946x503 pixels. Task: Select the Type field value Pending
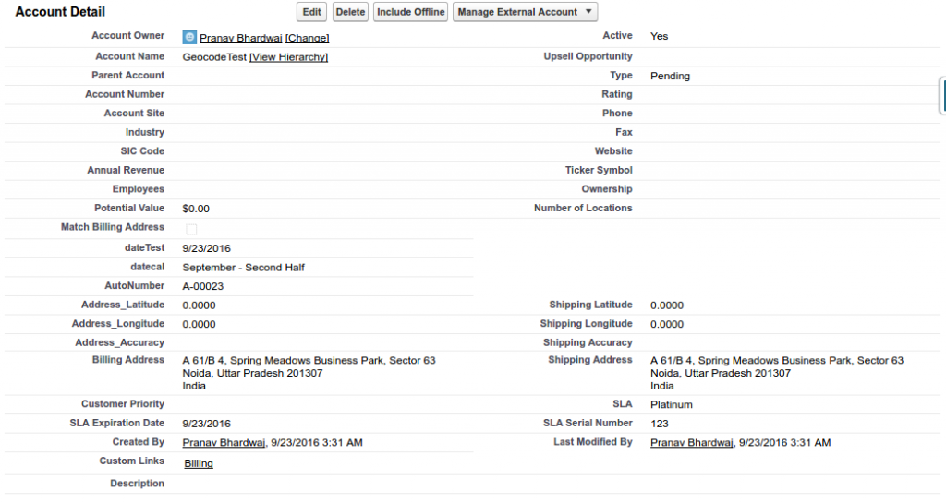pyautogui.click(x=670, y=76)
